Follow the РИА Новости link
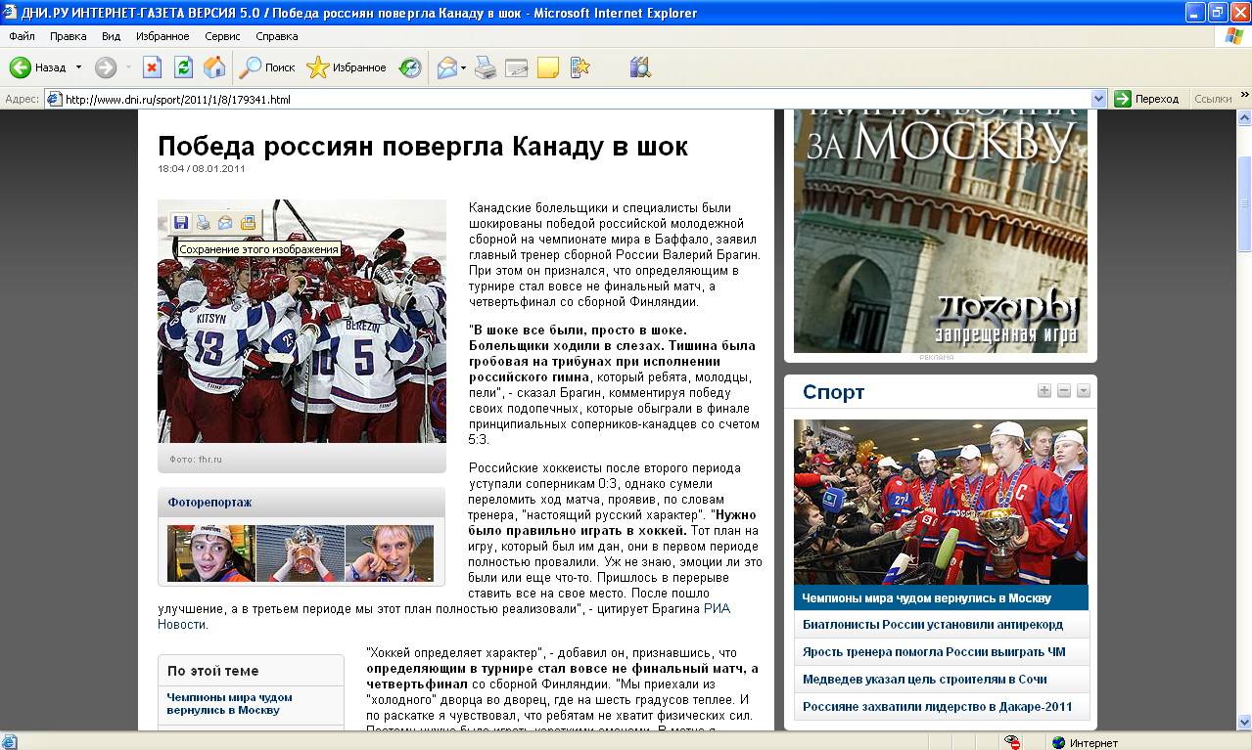Image resolution: width=1252 pixels, height=750 pixels. pyautogui.click(x=443, y=616)
